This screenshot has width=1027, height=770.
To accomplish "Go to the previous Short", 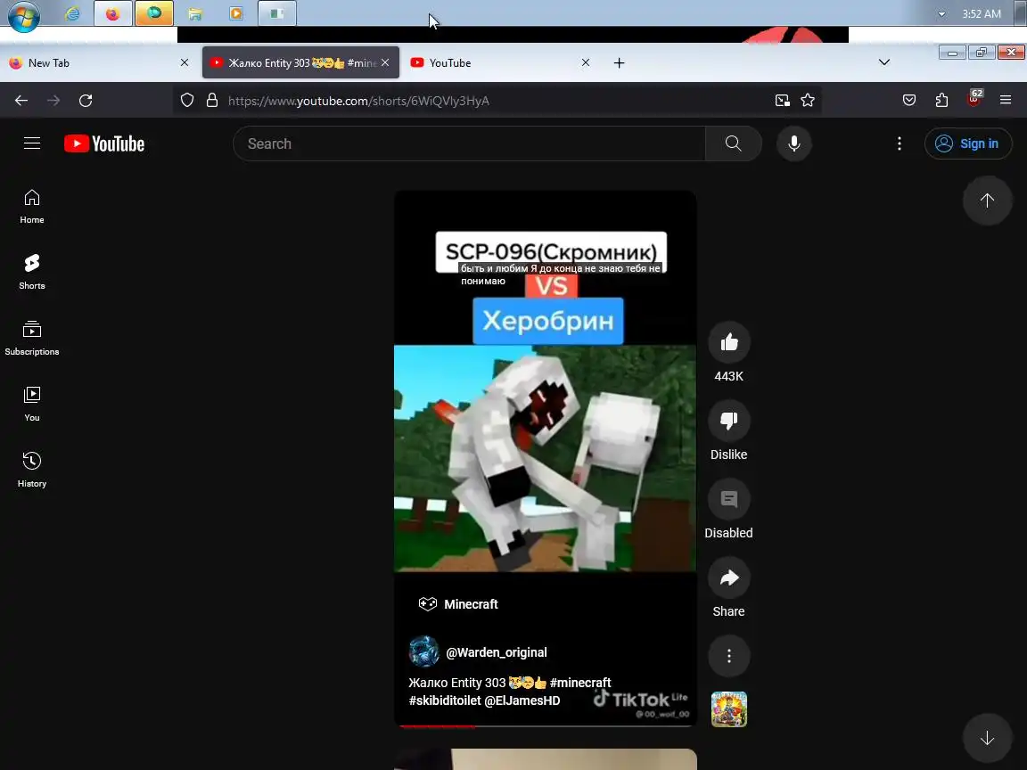I will 987,201.
